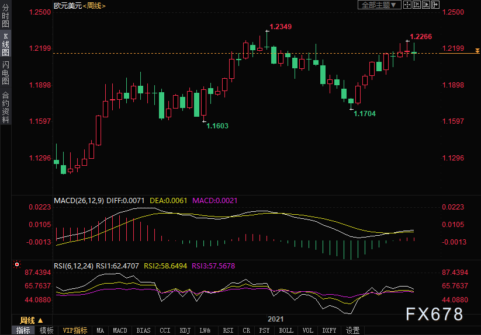Open the 设置 settings button

(353, 330)
